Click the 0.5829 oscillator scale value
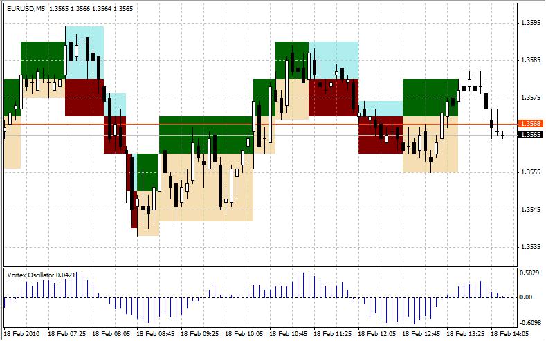Screen dimensions: 546x341 click(x=529, y=273)
